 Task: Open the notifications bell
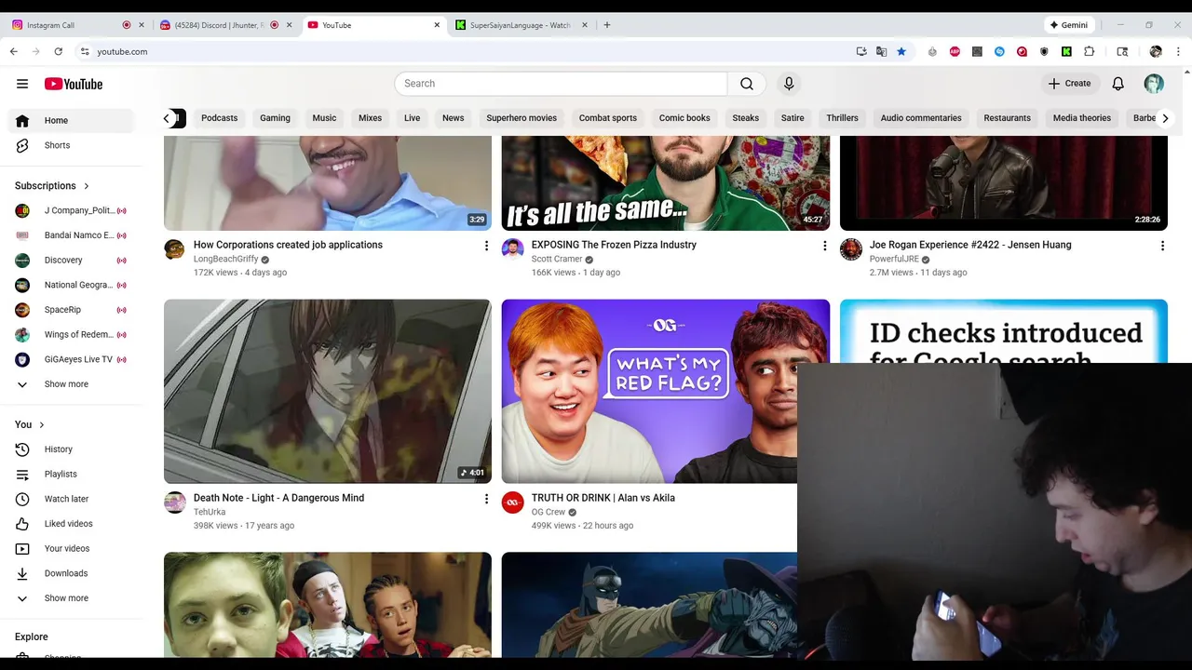pyautogui.click(x=1117, y=84)
